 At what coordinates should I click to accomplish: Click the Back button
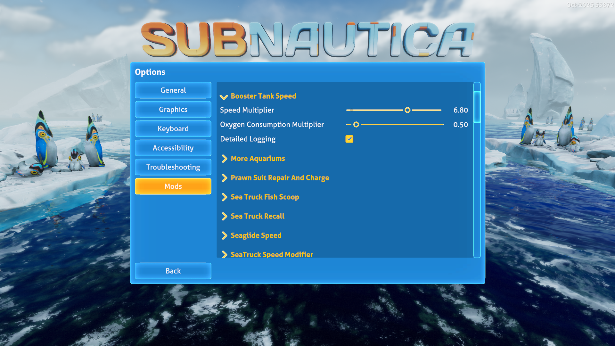[x=173, y=271]
